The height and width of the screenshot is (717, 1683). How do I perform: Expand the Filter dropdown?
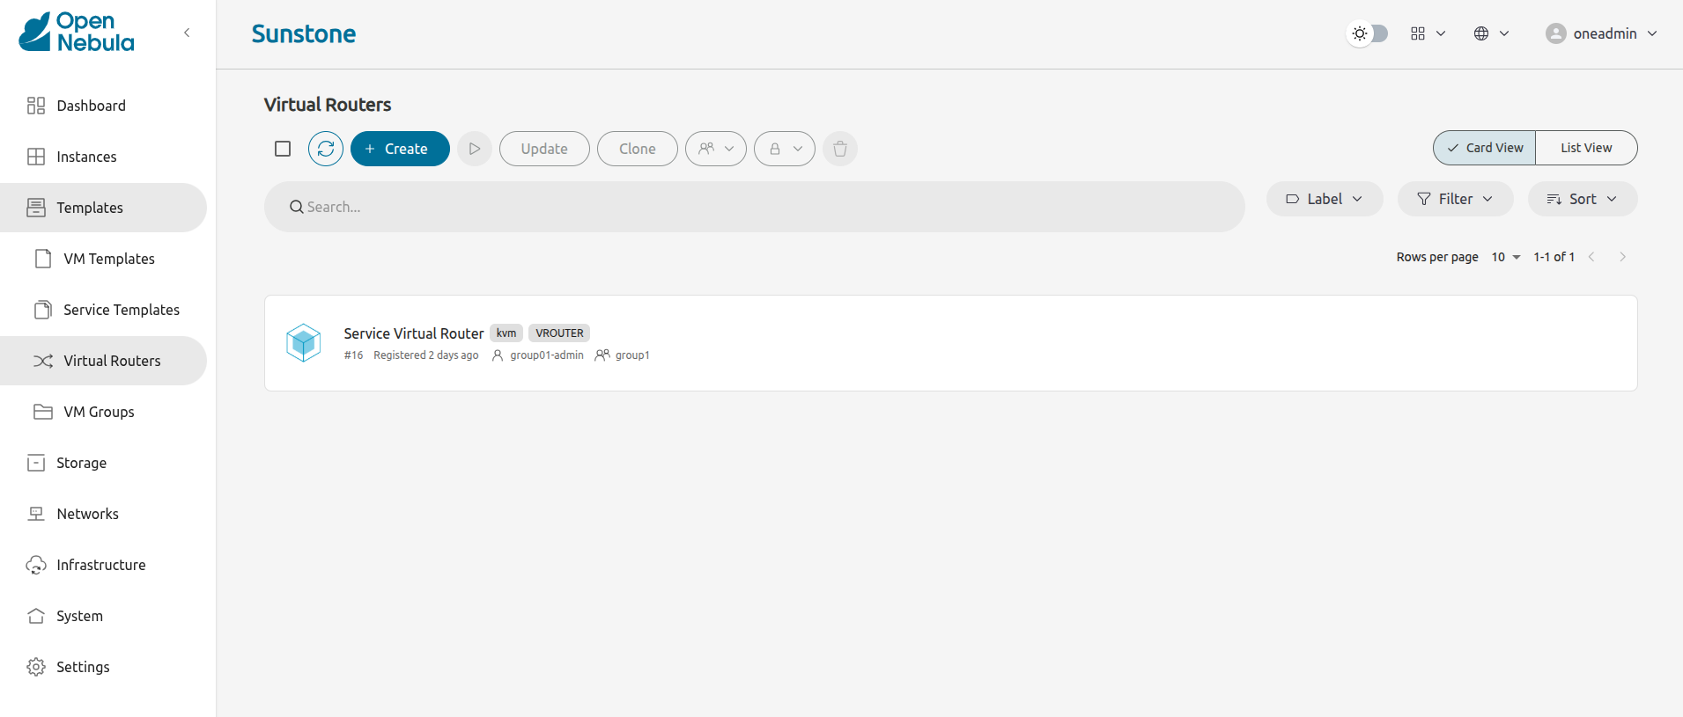[1454, 199]
